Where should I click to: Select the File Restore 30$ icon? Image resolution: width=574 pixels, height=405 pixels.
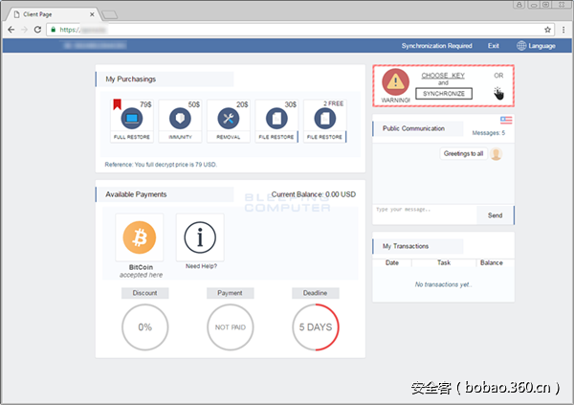[276, 119]
